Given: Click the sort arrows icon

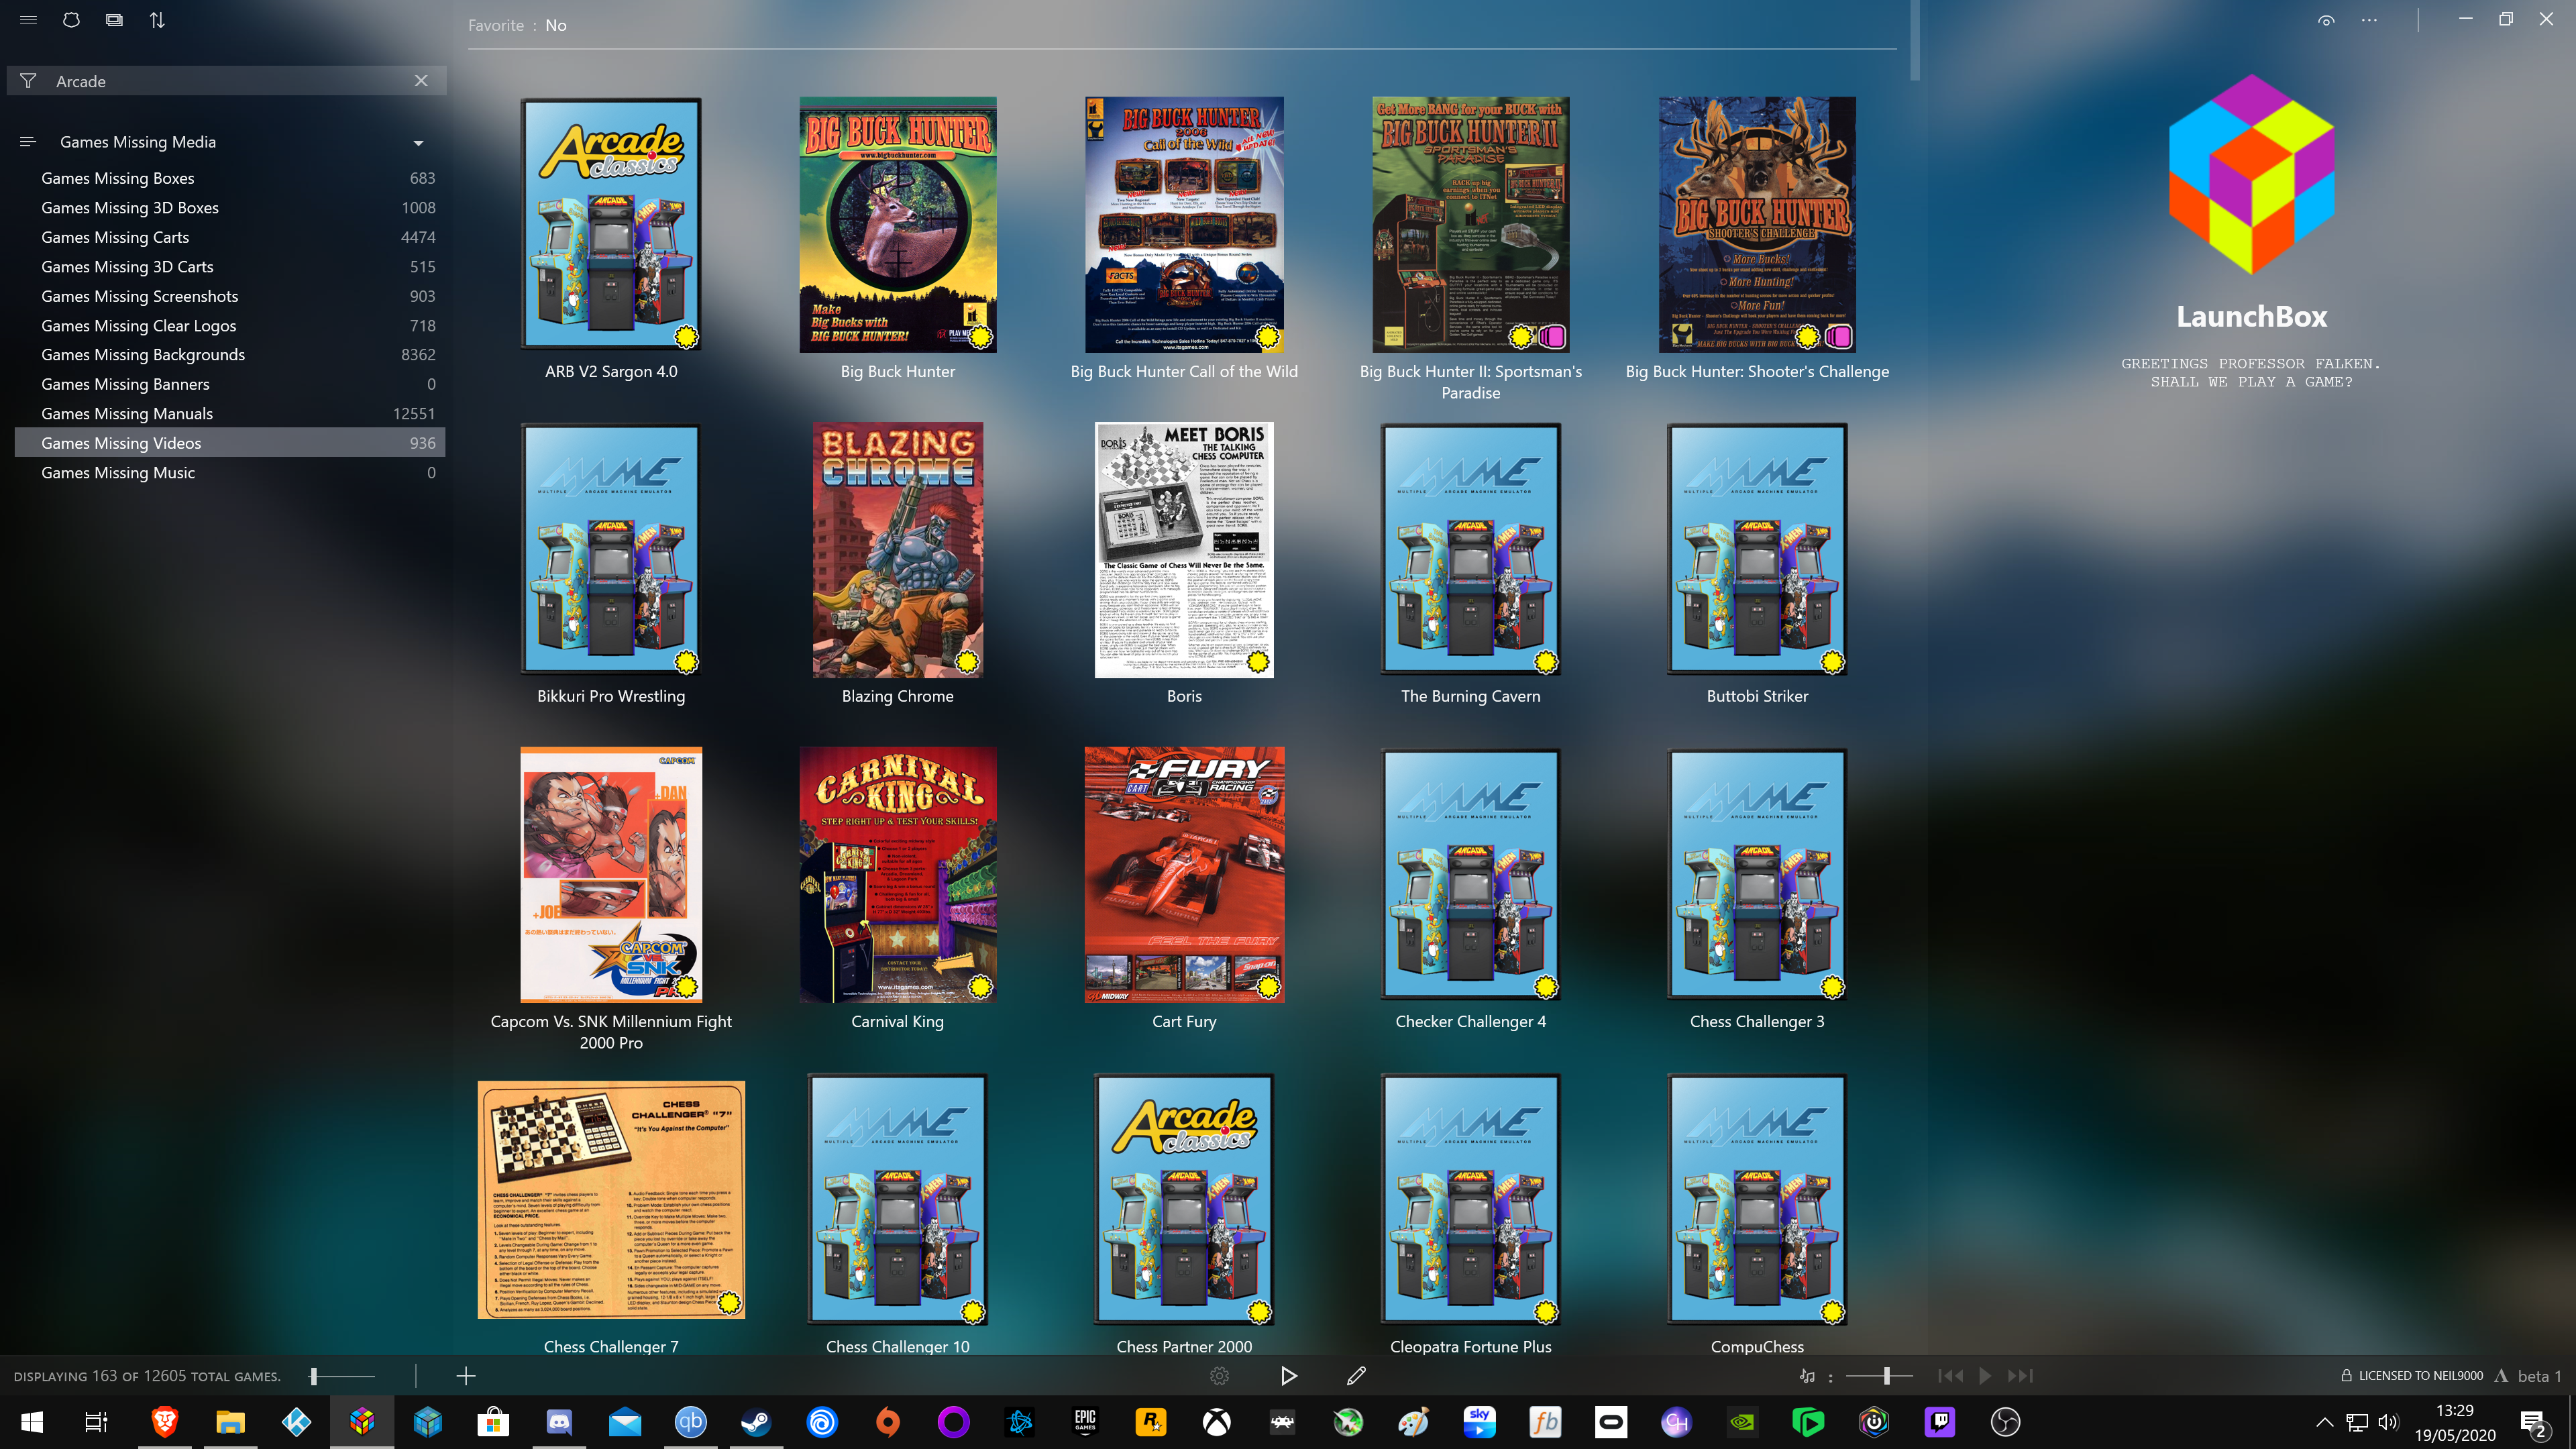Looking at the screenshot, I should pos(157,20).
